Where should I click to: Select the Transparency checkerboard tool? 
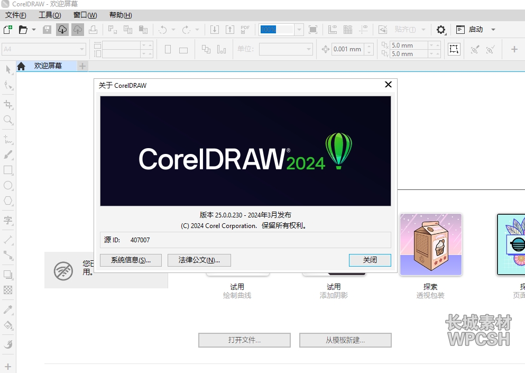click(x=8, y=290)
